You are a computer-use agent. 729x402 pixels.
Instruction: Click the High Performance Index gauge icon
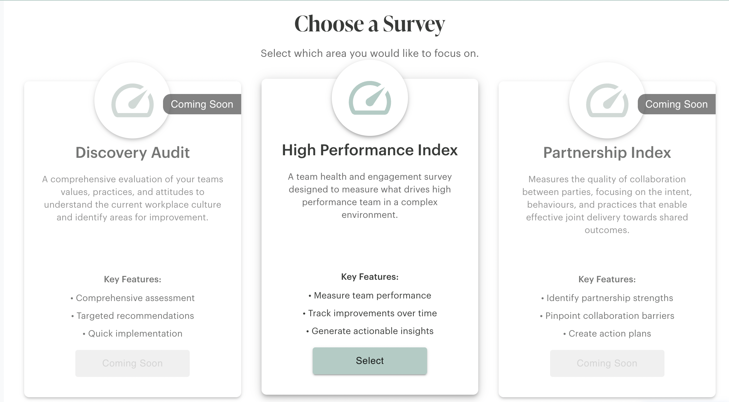point(370,98)
